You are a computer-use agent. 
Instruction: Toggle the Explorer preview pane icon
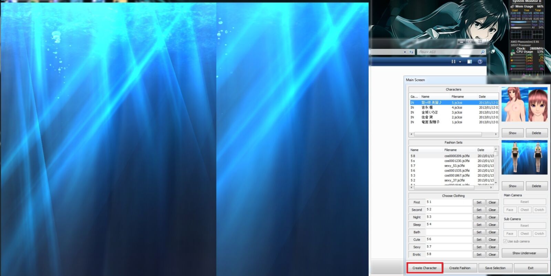point(469,62)
